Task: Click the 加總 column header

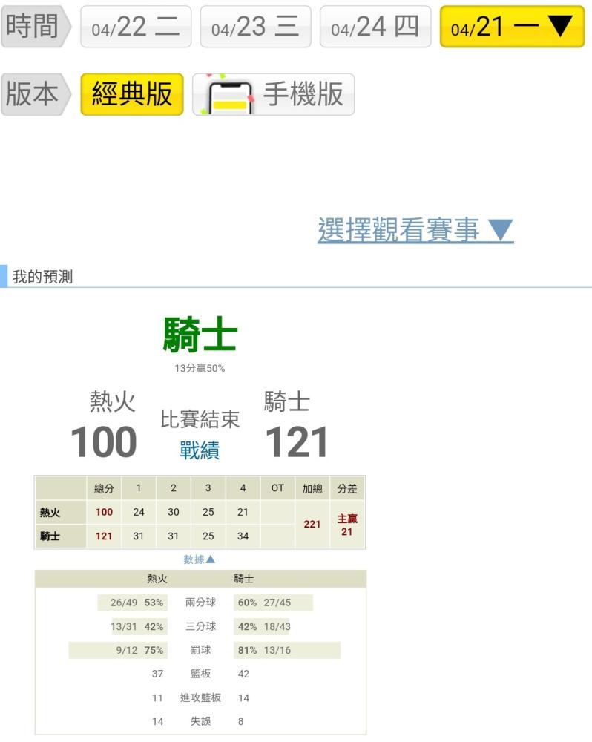Action: (x=312, y=488)
